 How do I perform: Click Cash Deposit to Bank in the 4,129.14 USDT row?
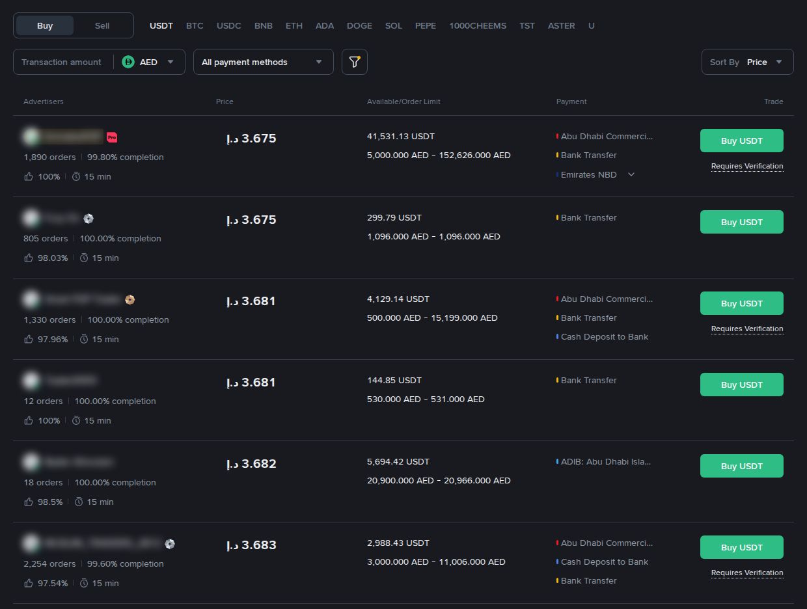coord(605,336)
